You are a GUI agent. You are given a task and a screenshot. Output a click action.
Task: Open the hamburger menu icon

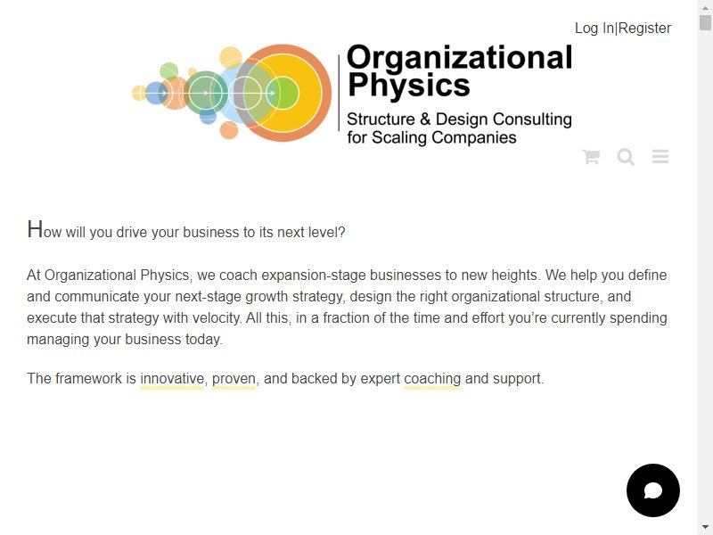click(x=660, y=157)
